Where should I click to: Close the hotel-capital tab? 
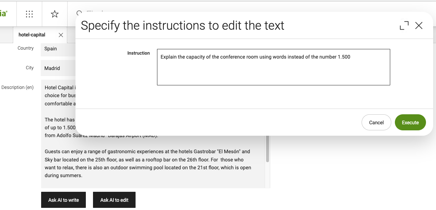tap(61, 35)
